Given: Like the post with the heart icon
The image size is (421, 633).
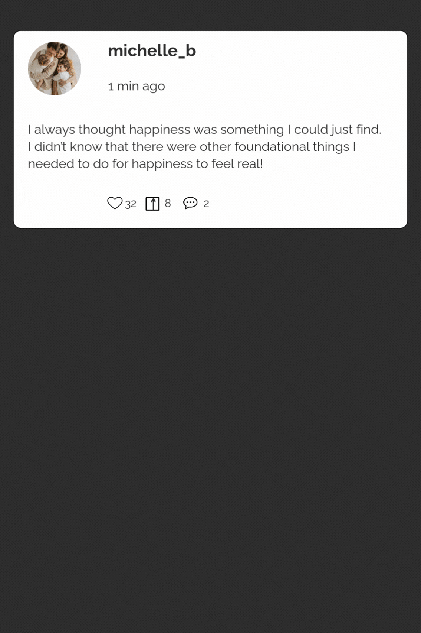Looking at the screenshot, I should 115,203.
